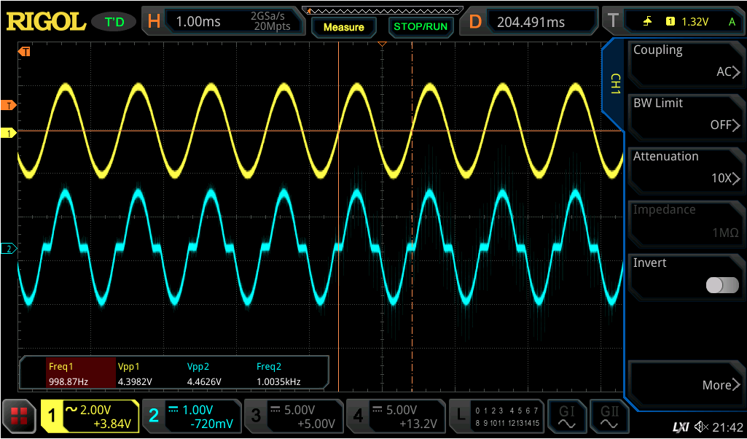
Task: Click the trigger position marker at top left
Action: tap(24, 52)
